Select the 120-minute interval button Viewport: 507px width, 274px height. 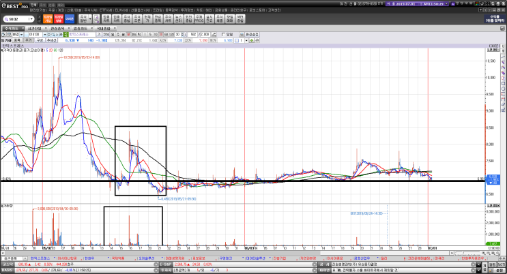[x=172, y=34]
